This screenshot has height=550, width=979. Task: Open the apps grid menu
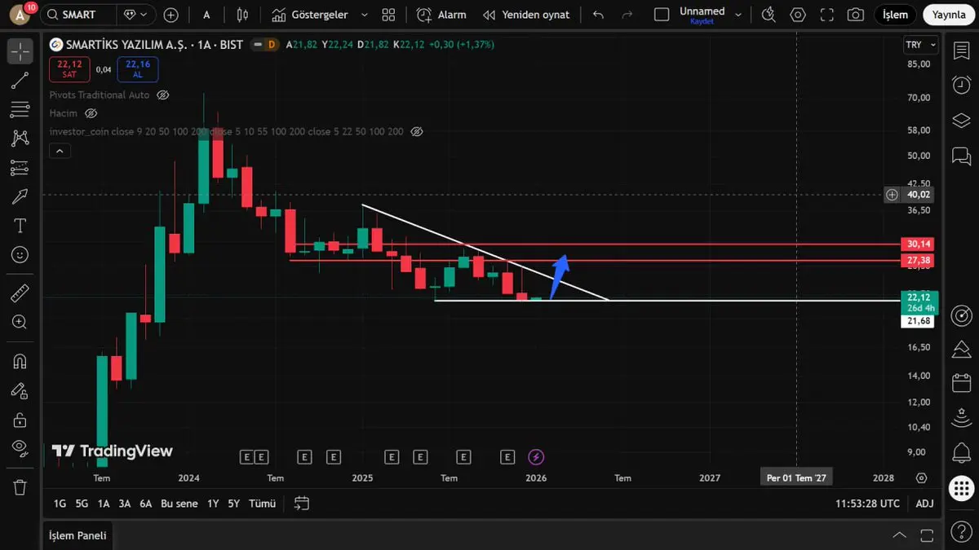[961, 488]
